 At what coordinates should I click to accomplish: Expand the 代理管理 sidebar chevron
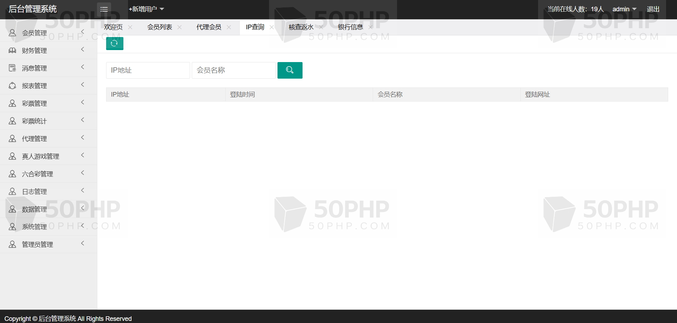[83, 138]
